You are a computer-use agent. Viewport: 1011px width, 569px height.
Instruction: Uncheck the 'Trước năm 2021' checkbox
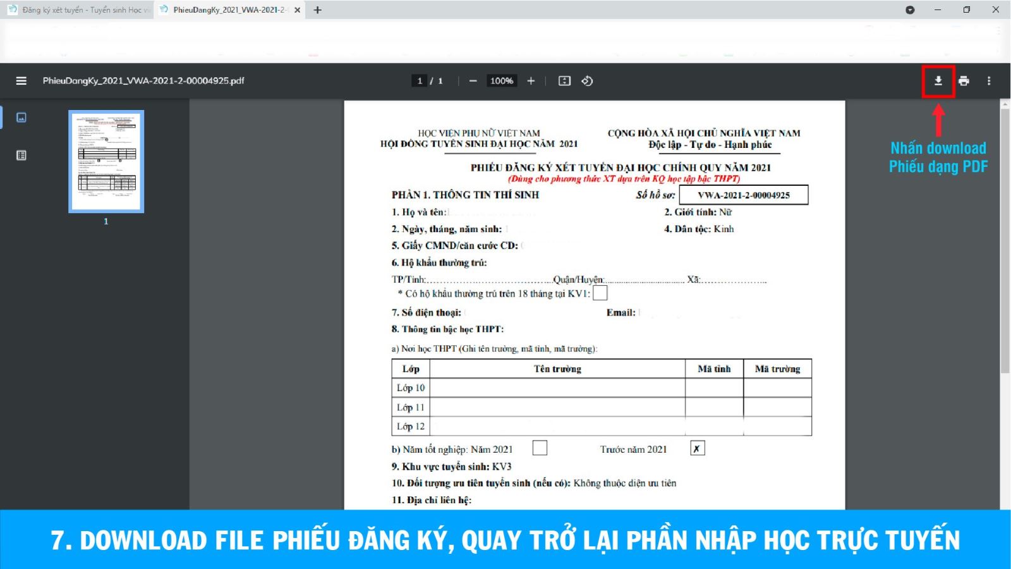(697, 448)
